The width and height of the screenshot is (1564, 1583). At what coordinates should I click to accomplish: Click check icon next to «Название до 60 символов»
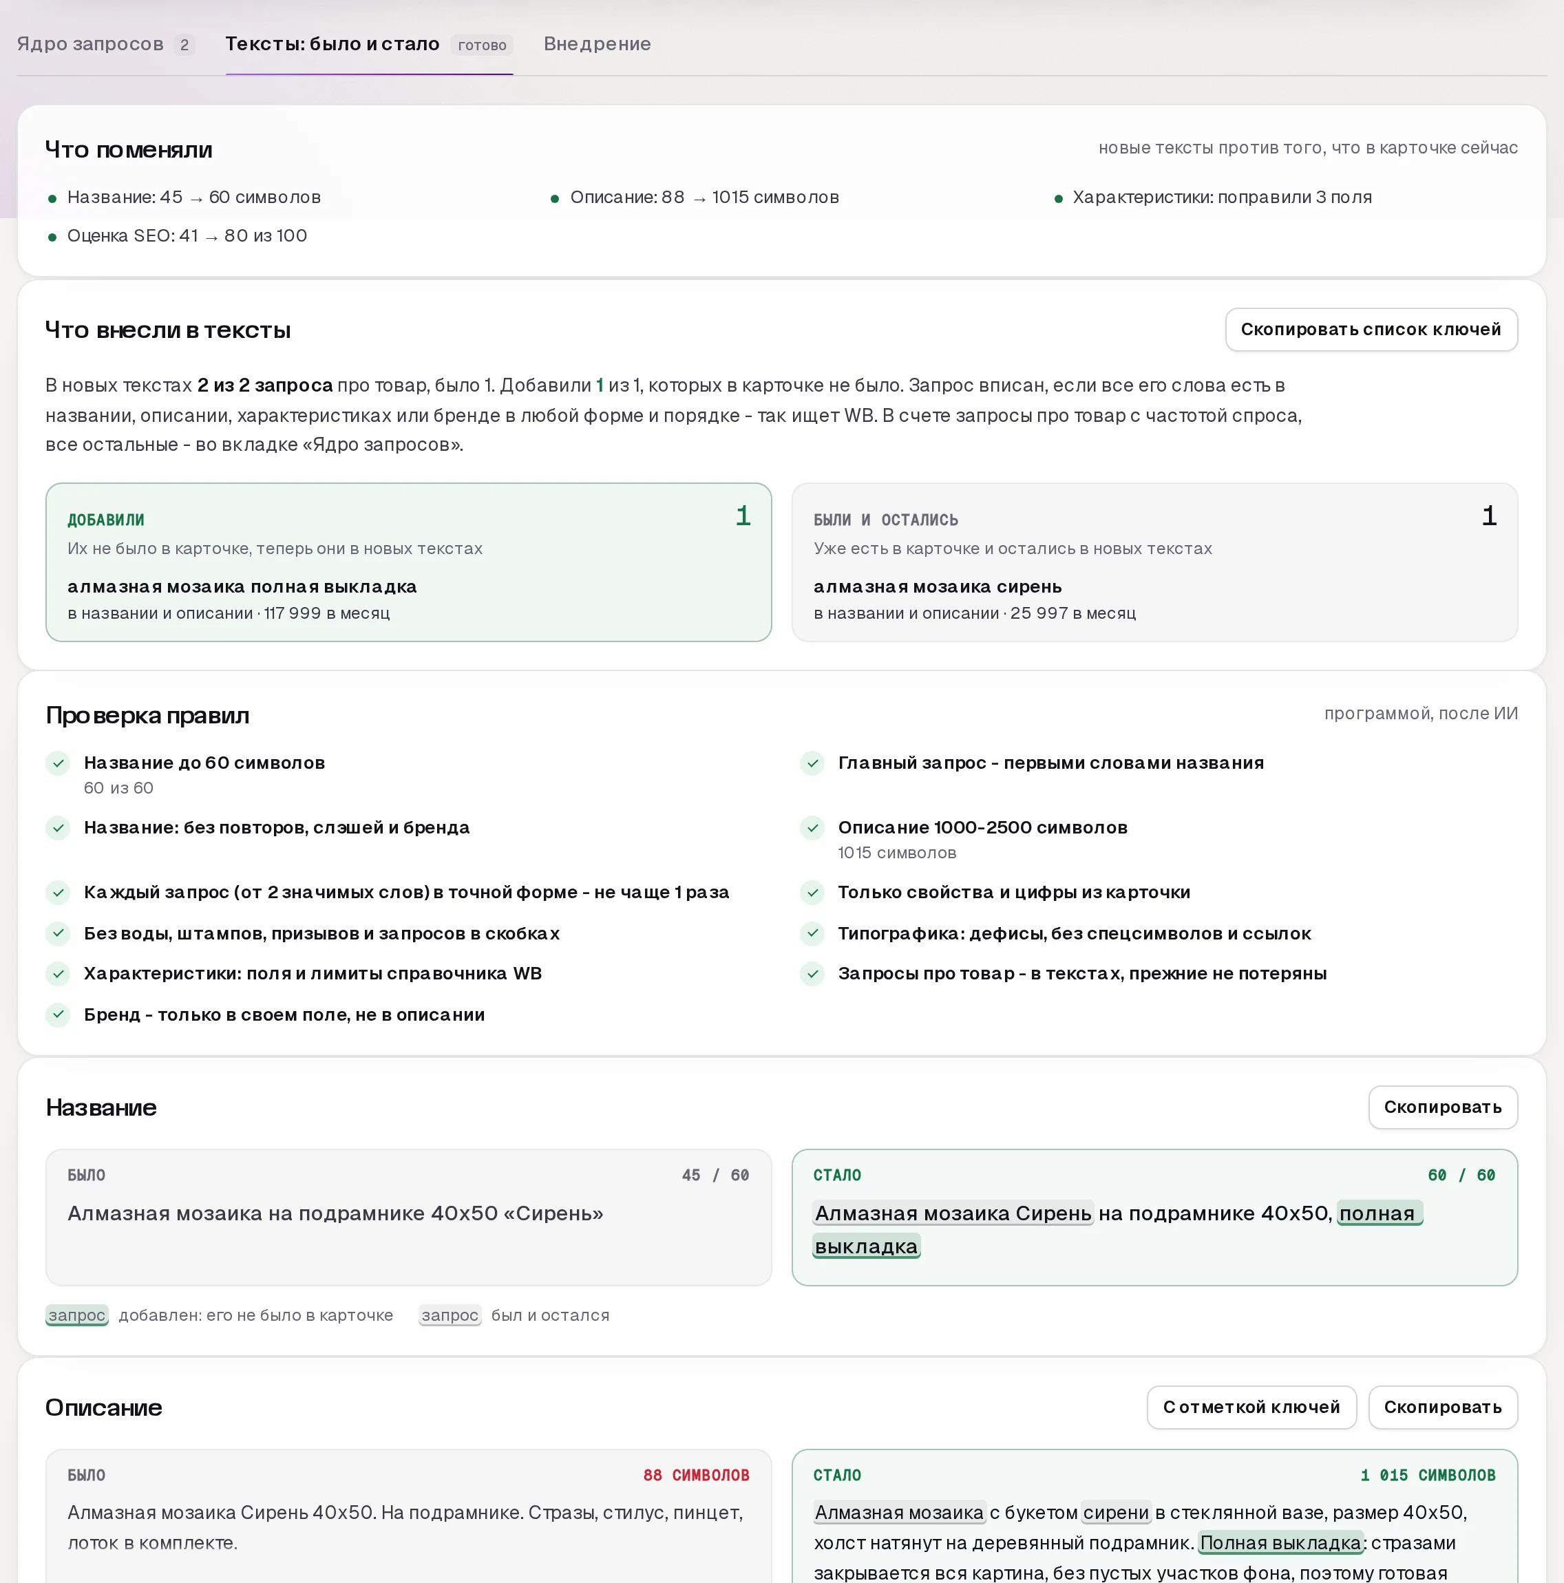pyautogui.click(x=59, y=763)
